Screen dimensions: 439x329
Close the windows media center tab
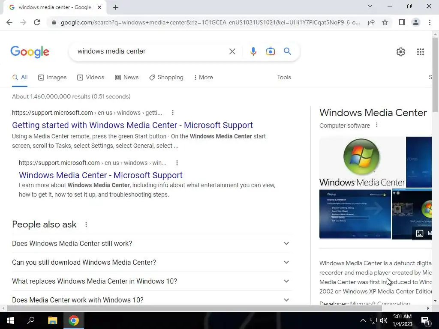pos(99,7)
